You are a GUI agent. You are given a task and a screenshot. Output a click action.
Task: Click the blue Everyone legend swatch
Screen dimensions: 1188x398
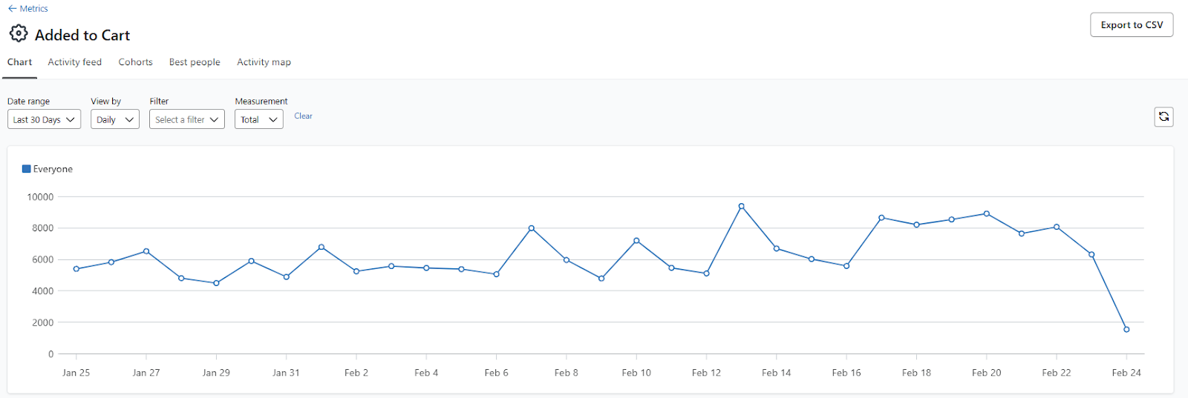tap(27, 169)
